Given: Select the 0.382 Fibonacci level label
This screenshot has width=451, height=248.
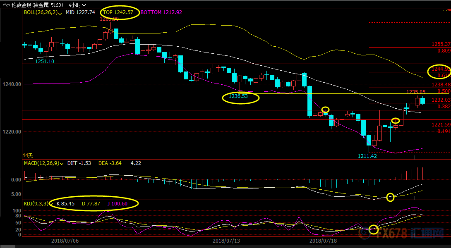Looking at the screenshot, I should (443, 106).
